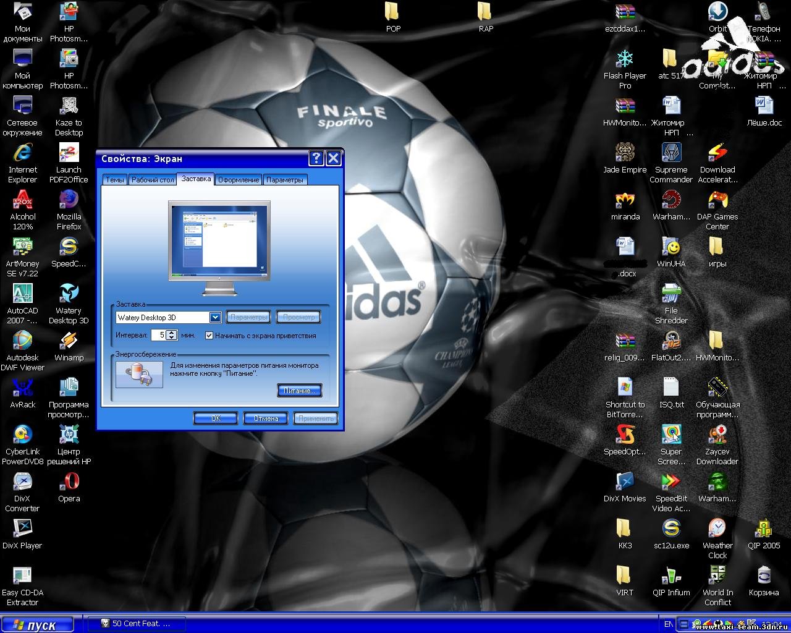
Task: Select the World In Conflict icon
Action: click(x=717, y=586)
